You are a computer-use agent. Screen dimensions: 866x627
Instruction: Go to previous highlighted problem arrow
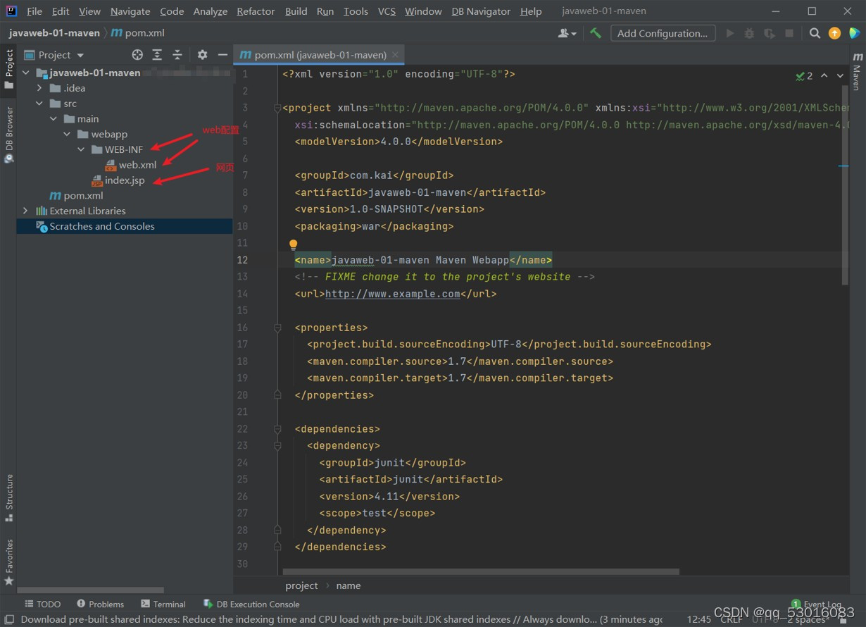[x=824, y=75]
